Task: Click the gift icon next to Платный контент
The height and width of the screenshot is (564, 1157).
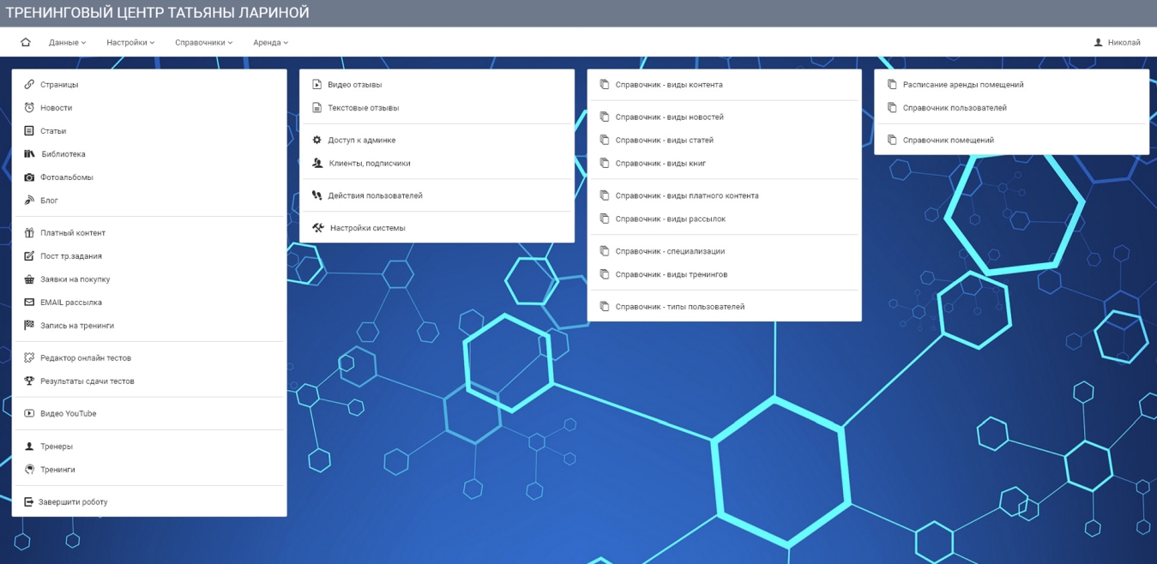Action: pos(29,233)
